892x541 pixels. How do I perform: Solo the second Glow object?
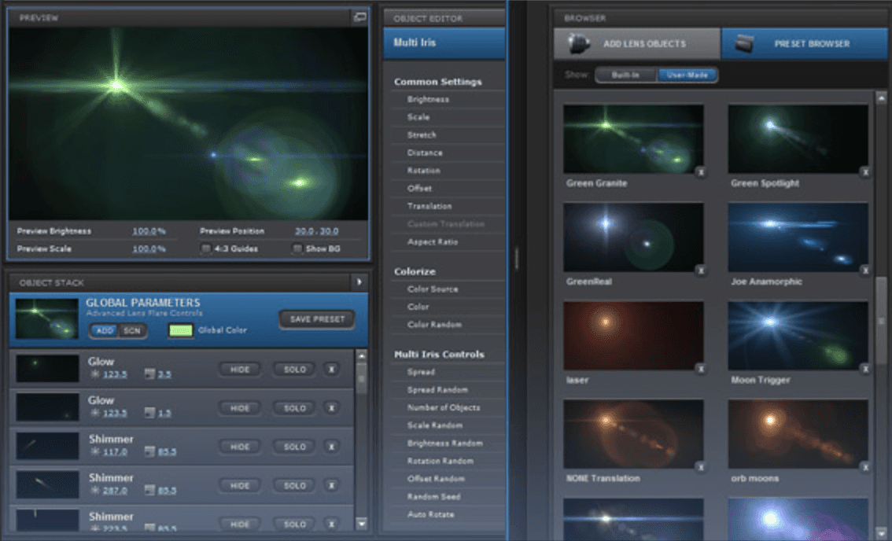[295, 408]
